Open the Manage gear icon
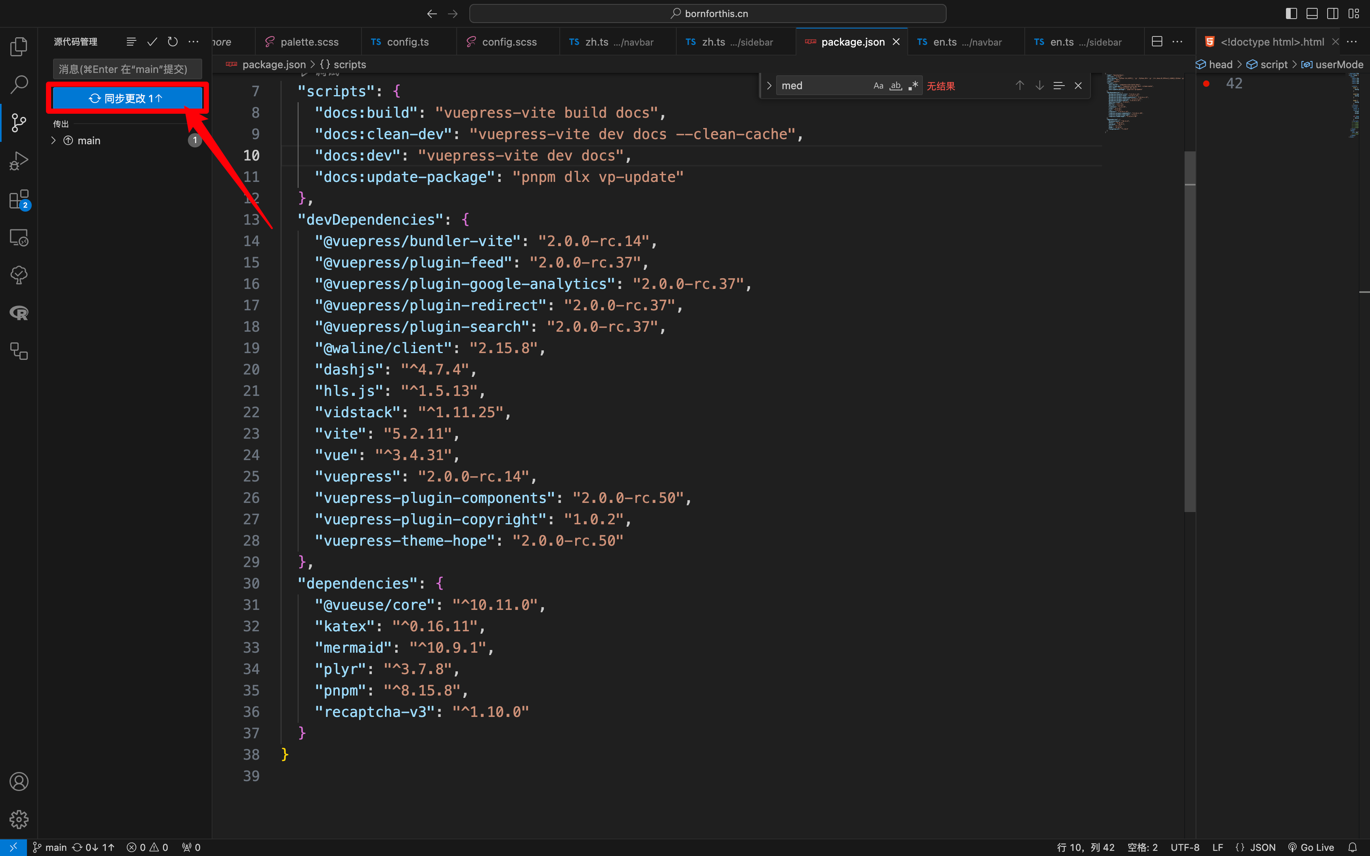This screenshot has width=1370, height=856. [x=19, y=819]
